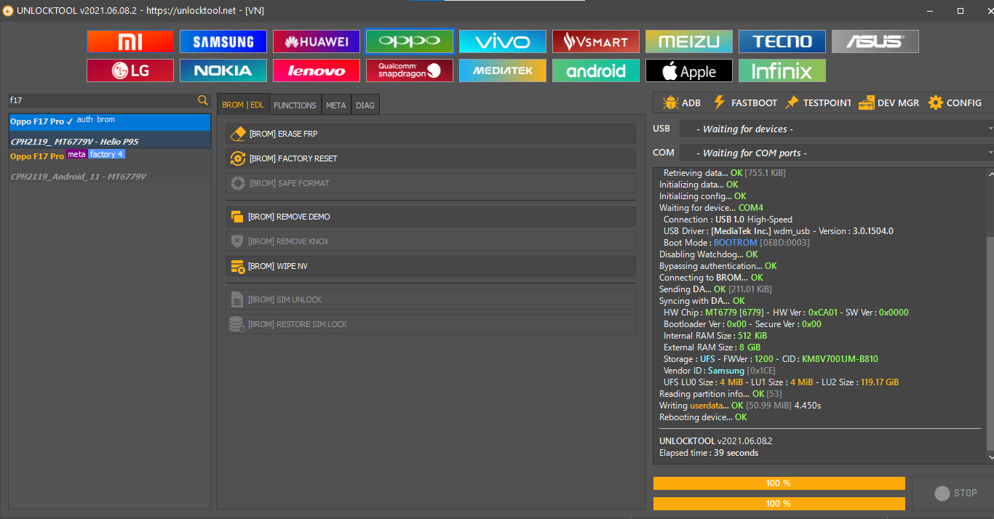Click the CID value KM8V7001JM-B810
Image resolution: width=994 pixels, height=519 pixels.
coord(840,359)
